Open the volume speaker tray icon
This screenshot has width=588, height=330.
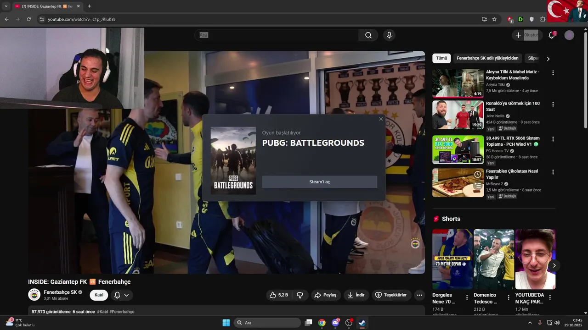point(557,323)
